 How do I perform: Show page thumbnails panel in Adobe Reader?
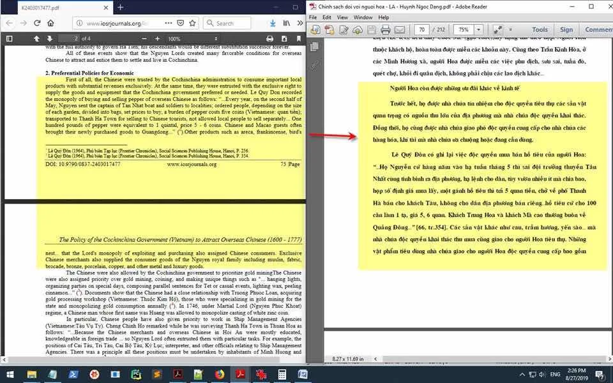(314, 47)
